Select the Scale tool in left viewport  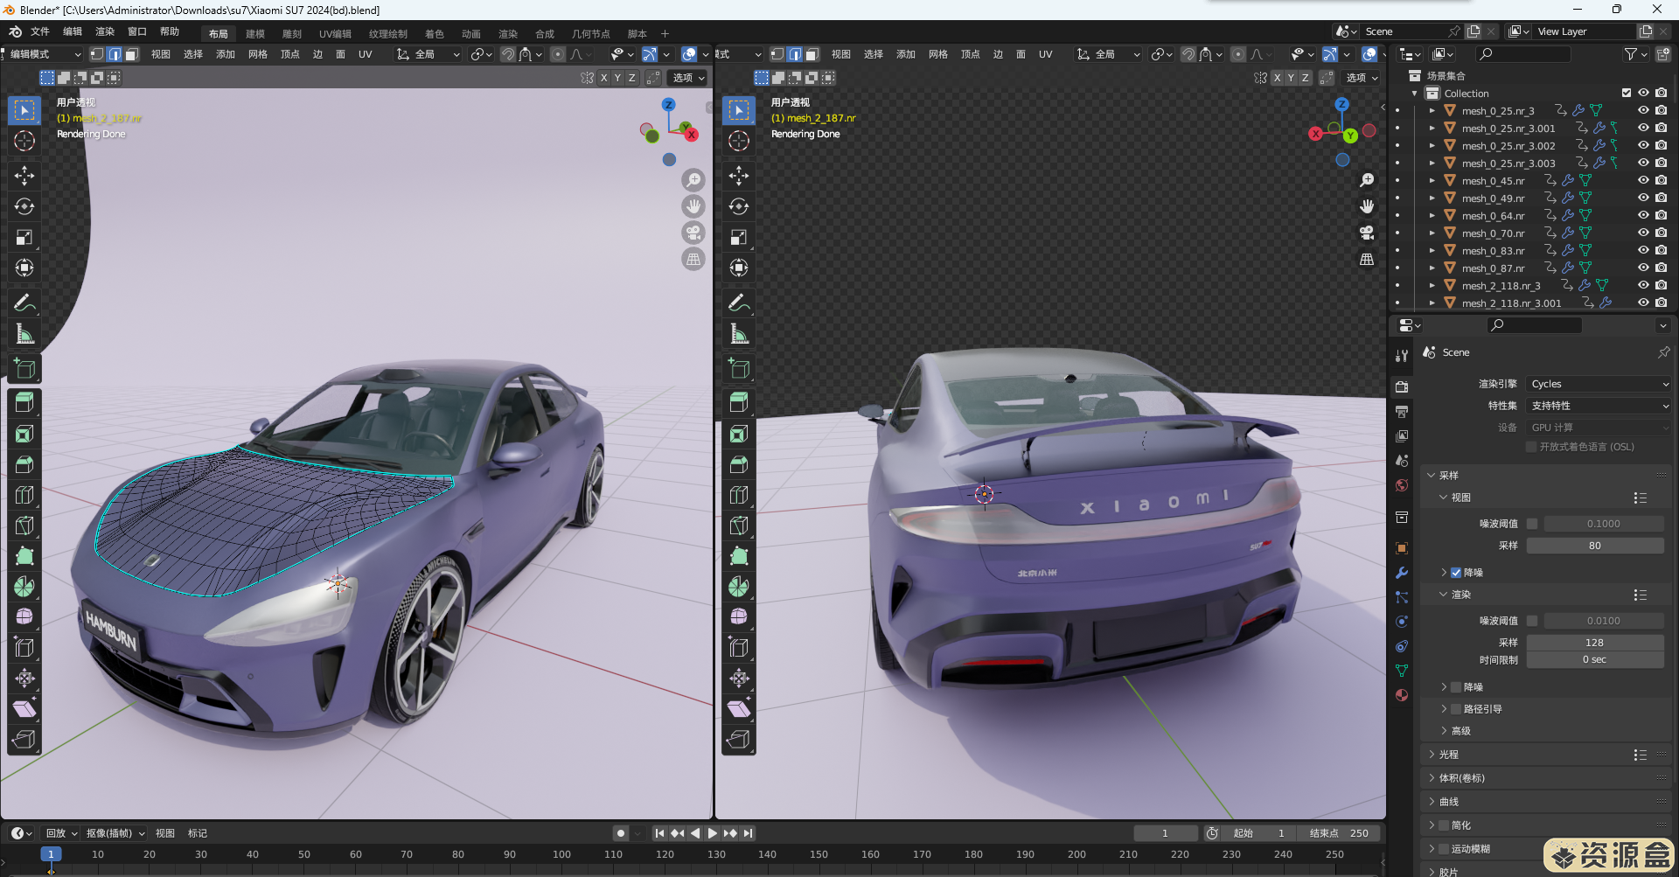pos(24,237)
